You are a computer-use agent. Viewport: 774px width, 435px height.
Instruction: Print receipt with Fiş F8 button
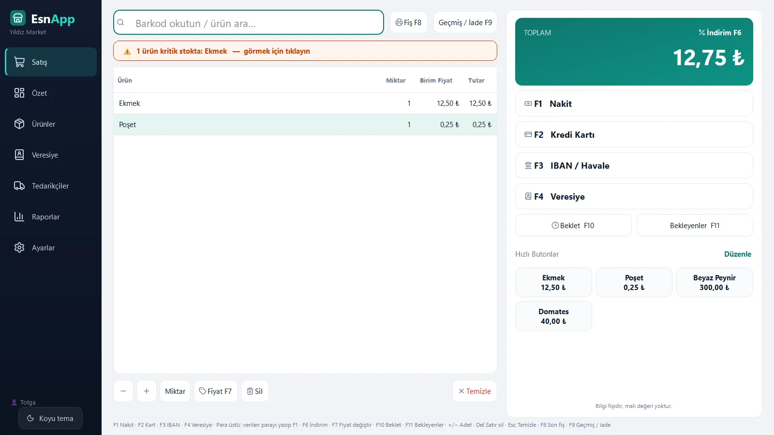(x=409, y=22)
